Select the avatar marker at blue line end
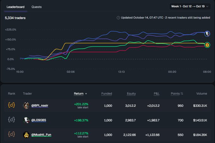The height and width of the screenshot is (143, 215). [207, 34]
